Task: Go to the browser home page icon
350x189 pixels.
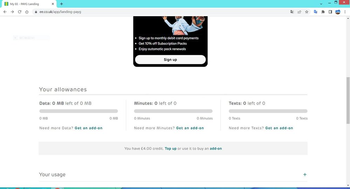Action: [27, 12]
